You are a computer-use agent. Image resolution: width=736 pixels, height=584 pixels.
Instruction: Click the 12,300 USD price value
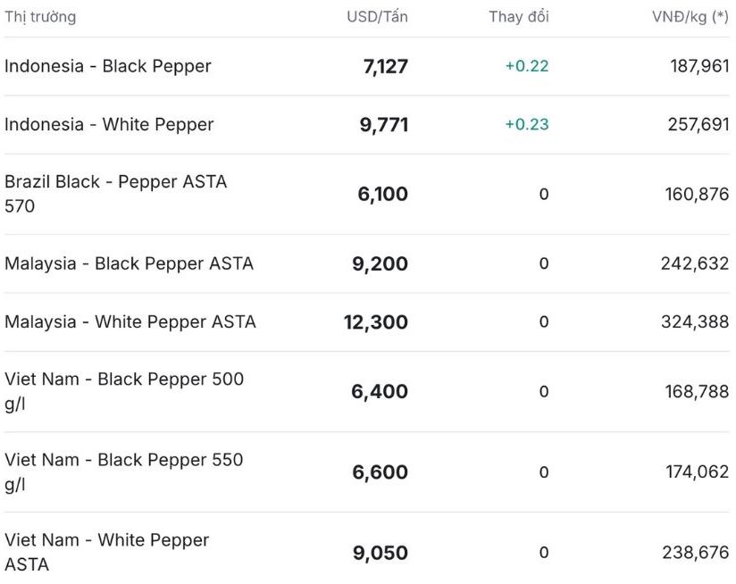coord(376,321)
